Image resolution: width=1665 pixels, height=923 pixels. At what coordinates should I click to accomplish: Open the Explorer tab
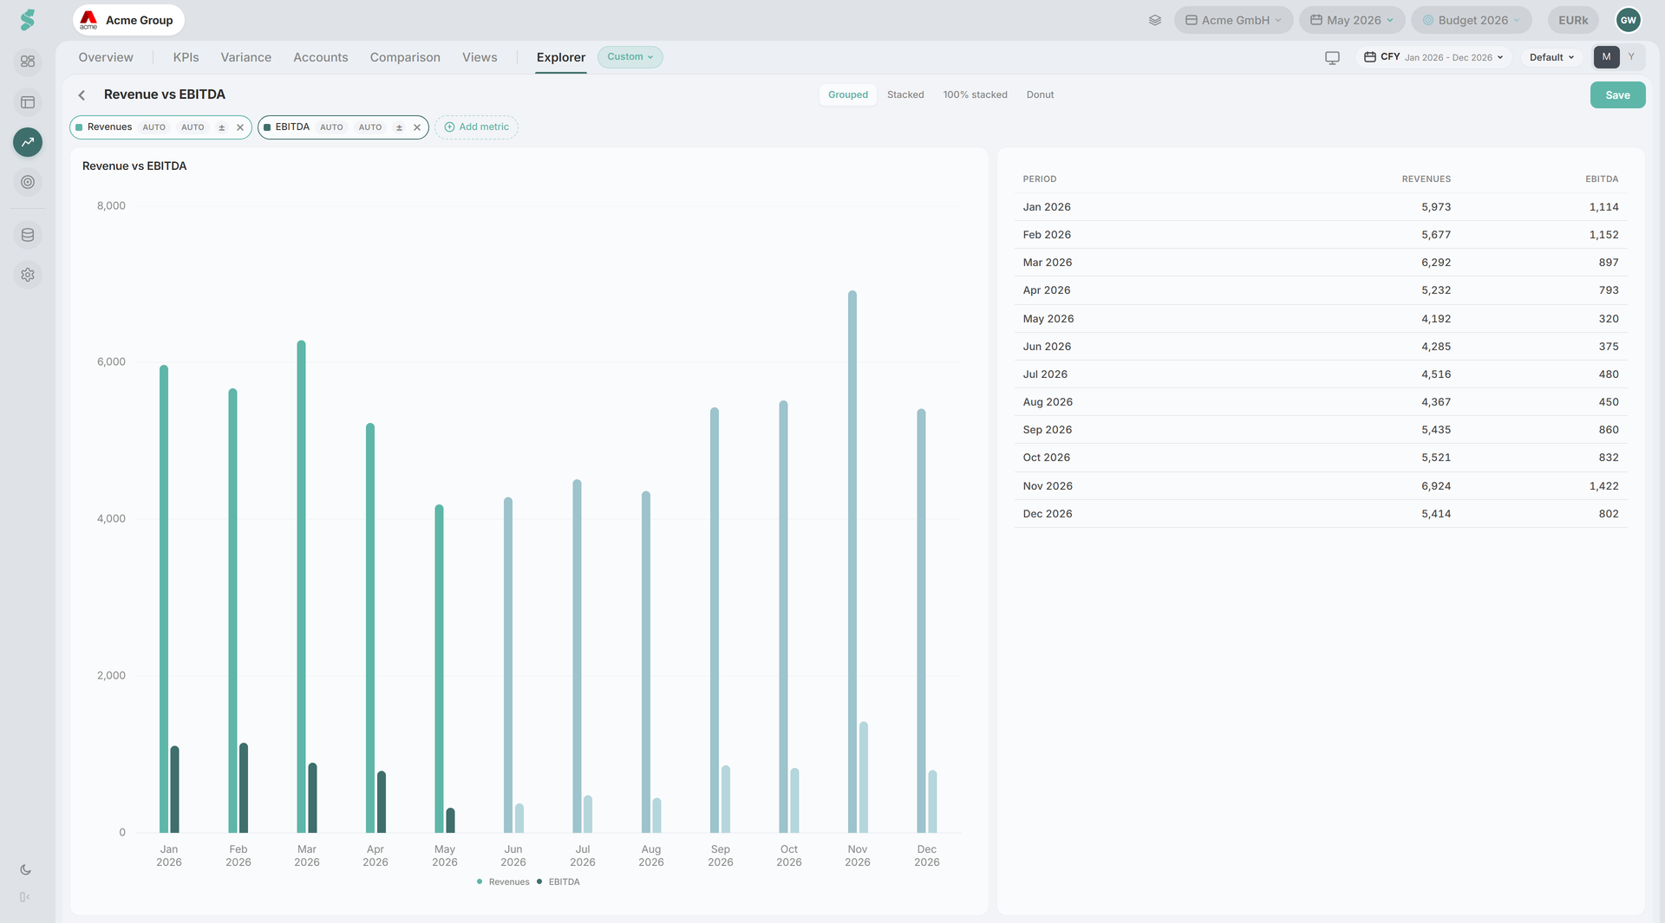561,57
